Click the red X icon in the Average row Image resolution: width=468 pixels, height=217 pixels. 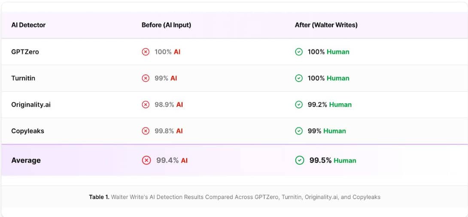[146, 160]
